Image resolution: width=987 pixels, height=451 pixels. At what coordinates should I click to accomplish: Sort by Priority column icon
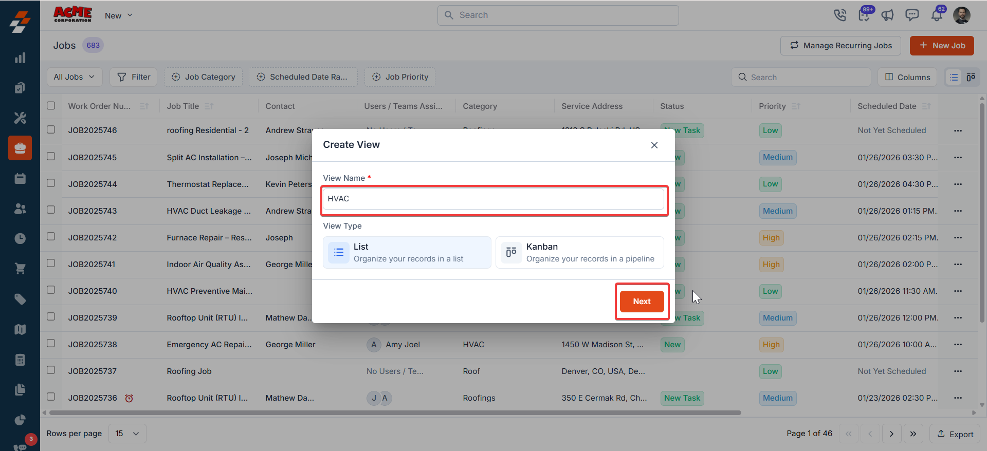(796, 106)
